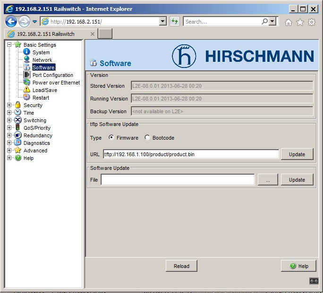The width and height of the screenshot is (323, 293).
Task: Click the Load/Save warning icon
Action: click(27, 90)
